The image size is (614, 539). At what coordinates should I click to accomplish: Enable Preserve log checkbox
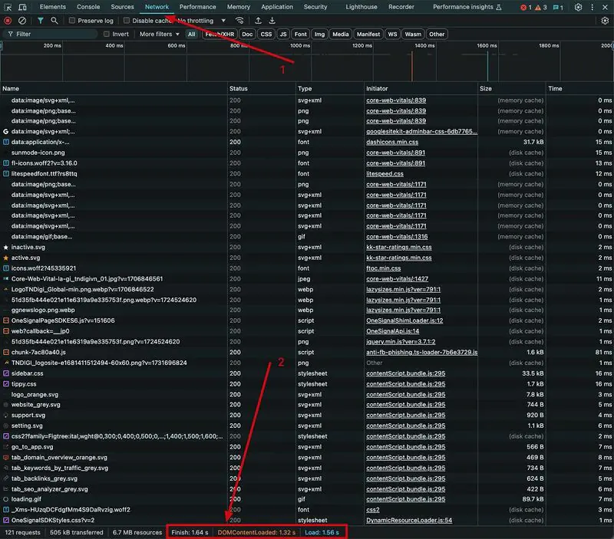pyautogui.click(x=72, y=21)
